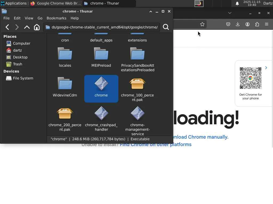Click the Get Chrome for your phone text
Screen dimensions: 273x204
click(251, 96)
